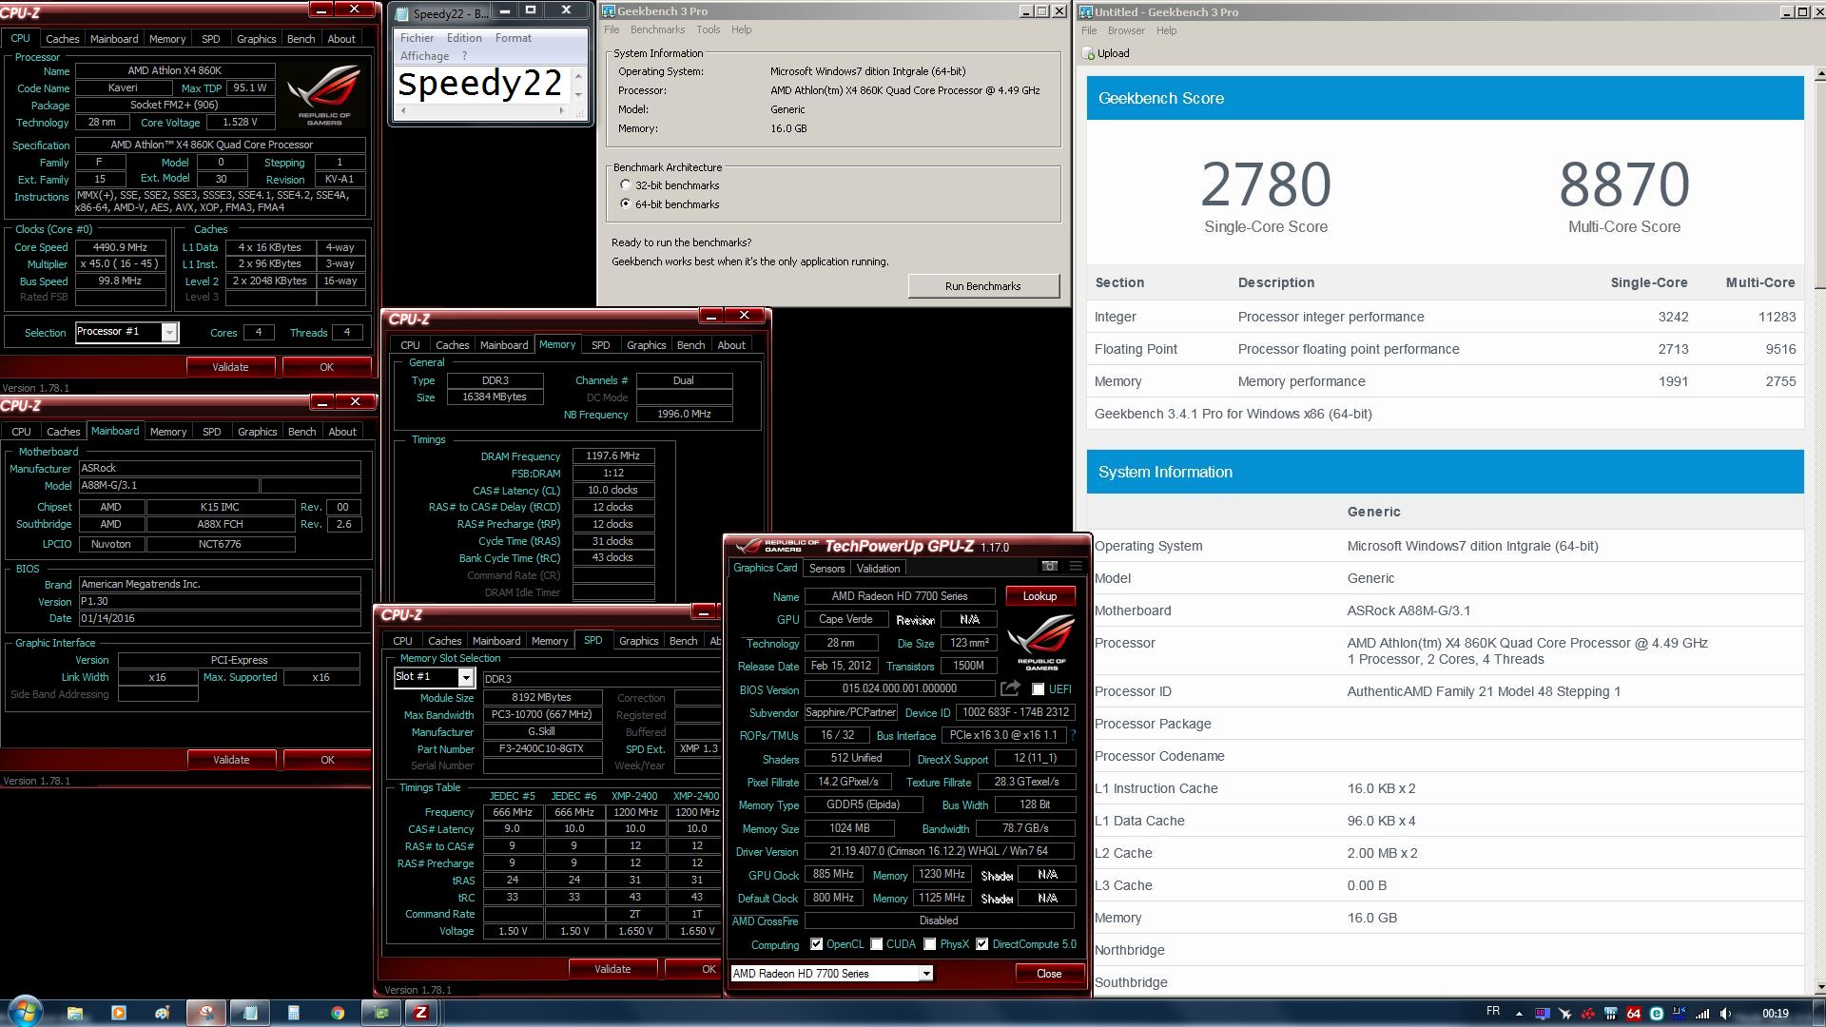1826x1027 pixels.
Task: Open the Caches tab in top CPU-Z window
Action: click(63, 39)
